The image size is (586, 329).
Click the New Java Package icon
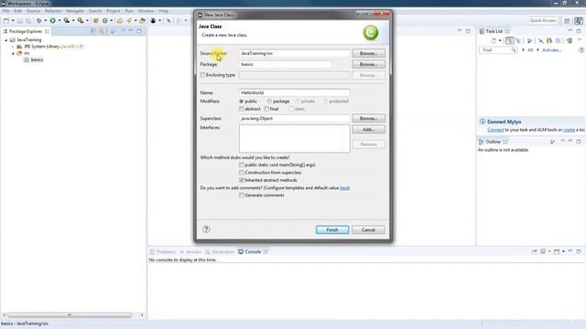(x=95, y=20)
